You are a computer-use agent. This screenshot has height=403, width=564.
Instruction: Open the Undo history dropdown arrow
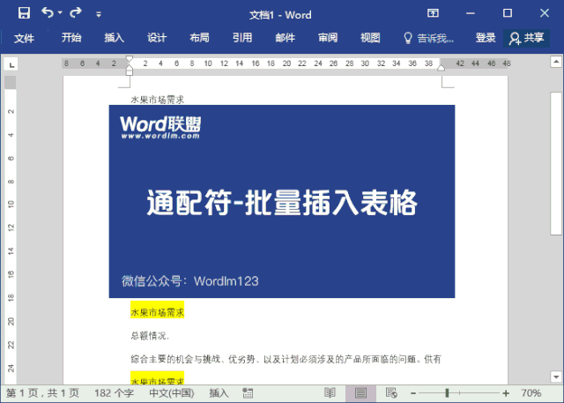point(60,13)
